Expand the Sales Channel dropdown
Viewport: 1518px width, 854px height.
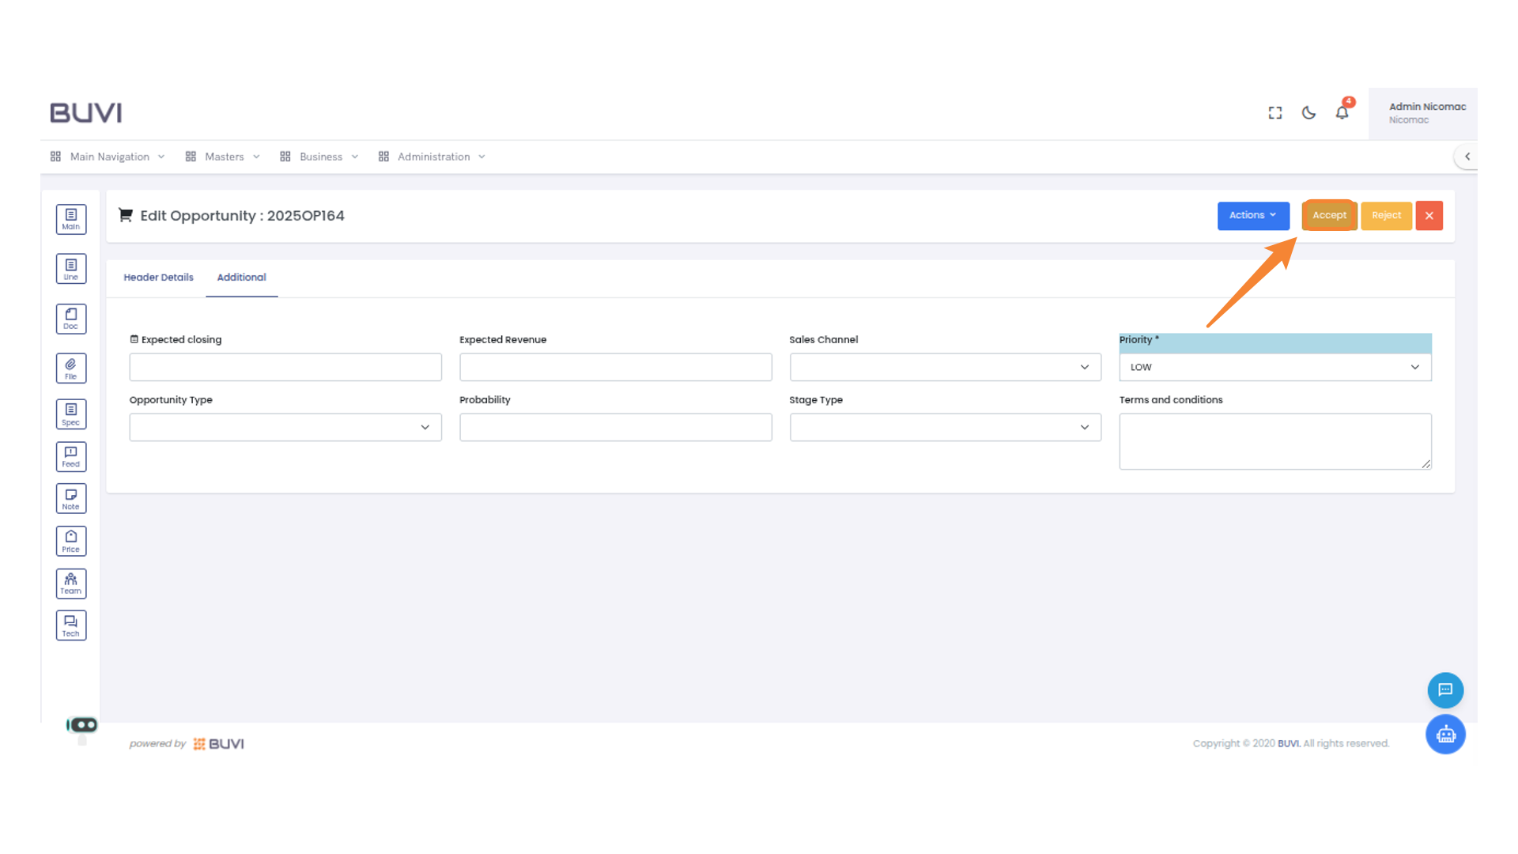point(945,367)
